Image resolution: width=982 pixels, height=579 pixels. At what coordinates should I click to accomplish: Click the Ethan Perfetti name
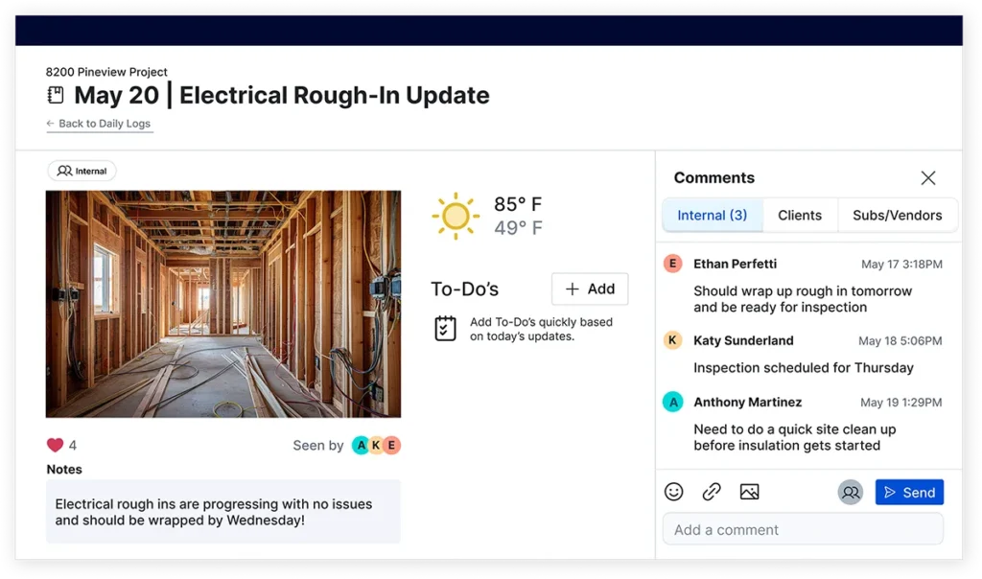(736, 265)
